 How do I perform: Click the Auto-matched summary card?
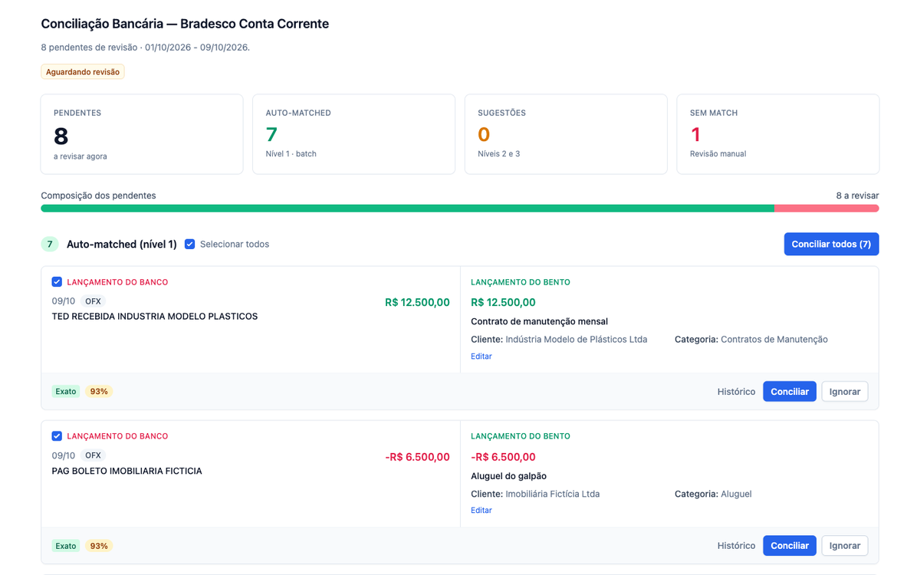354,134
